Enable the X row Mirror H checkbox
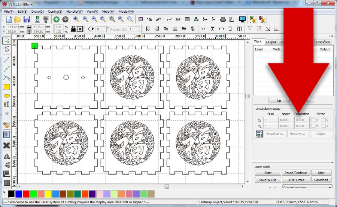The image size is (337, 207). click(314, 120)
